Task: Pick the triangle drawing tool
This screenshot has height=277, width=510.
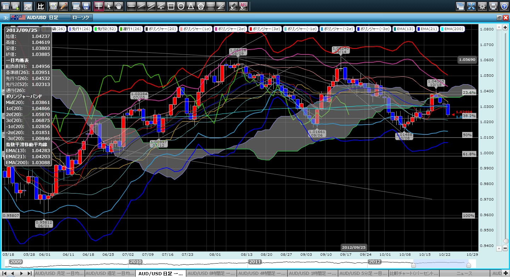Action: point(191,6)
